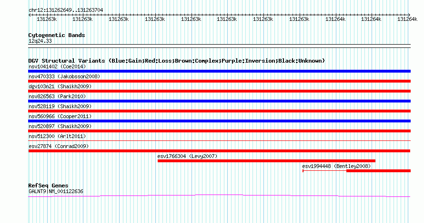424x223 pixels.
Task: Click the thin nsv512300 (Arlt2011) line
Action: click(219, 140)
